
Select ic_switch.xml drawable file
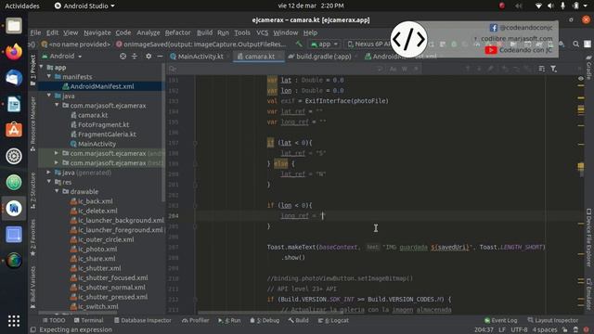95,307
